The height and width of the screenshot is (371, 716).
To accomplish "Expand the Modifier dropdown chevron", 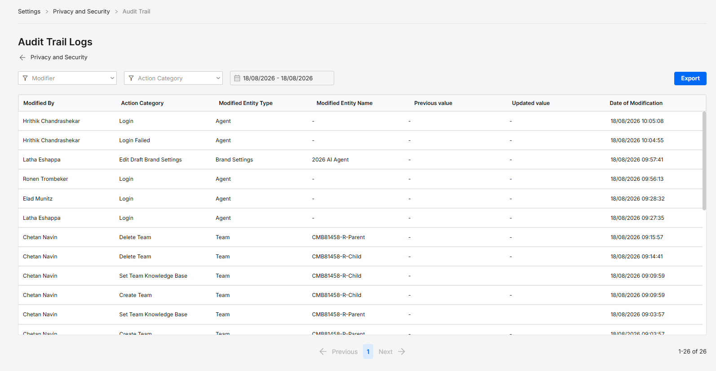I will (112, 78).
